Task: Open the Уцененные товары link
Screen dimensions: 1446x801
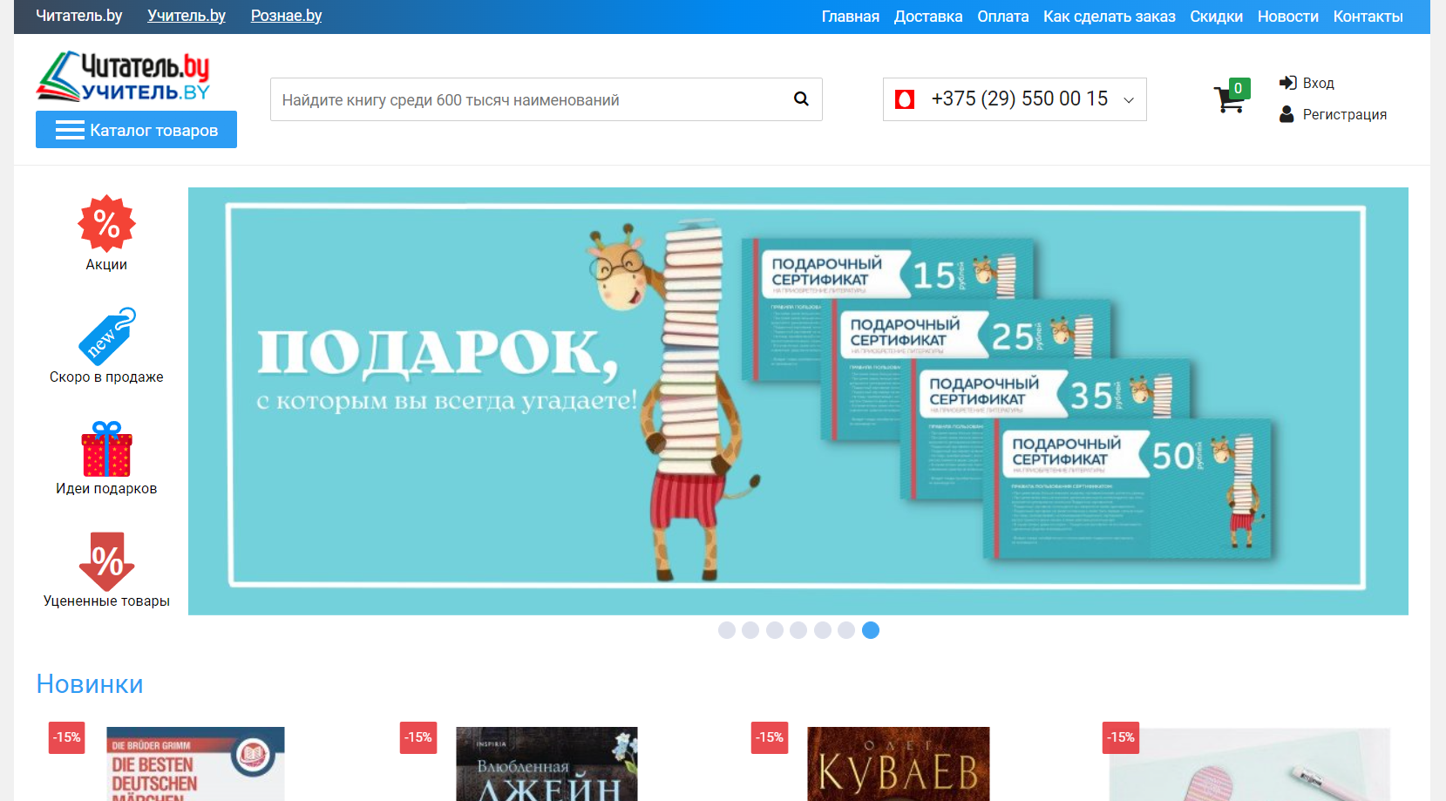Action: tap(106, 601)
